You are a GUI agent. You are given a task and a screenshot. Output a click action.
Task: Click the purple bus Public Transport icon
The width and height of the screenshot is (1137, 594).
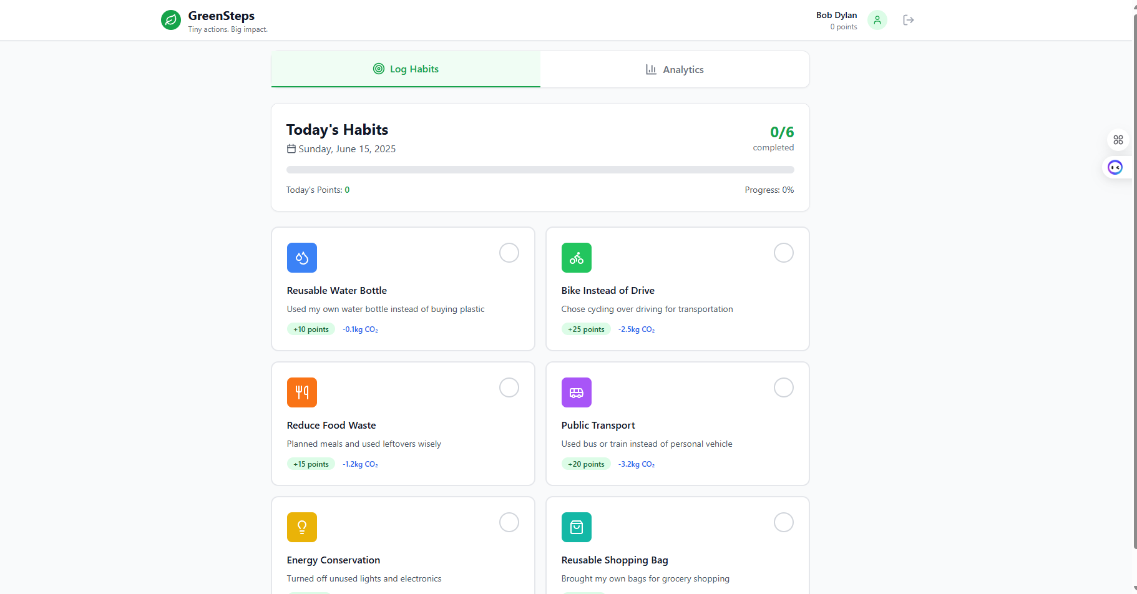click(577, 392)
